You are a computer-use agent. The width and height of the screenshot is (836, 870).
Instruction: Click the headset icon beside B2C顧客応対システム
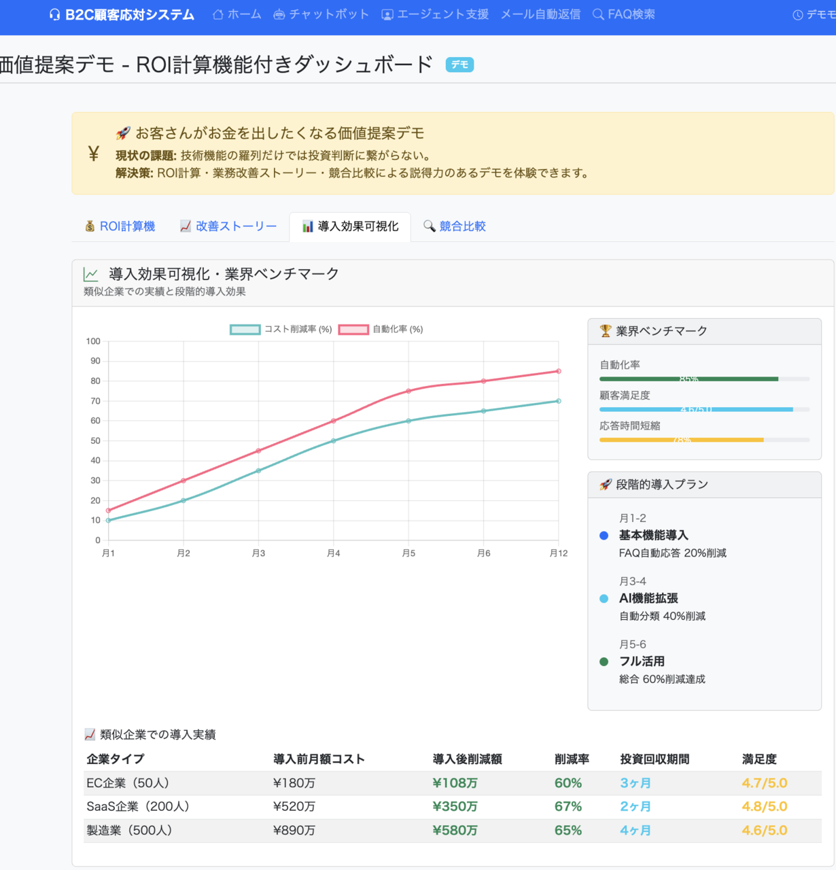pos(53,14)
